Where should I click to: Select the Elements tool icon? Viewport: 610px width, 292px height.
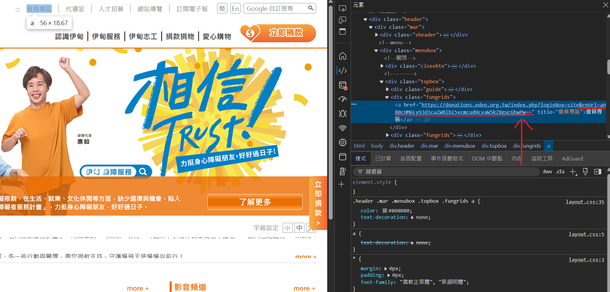coord(343,70)
